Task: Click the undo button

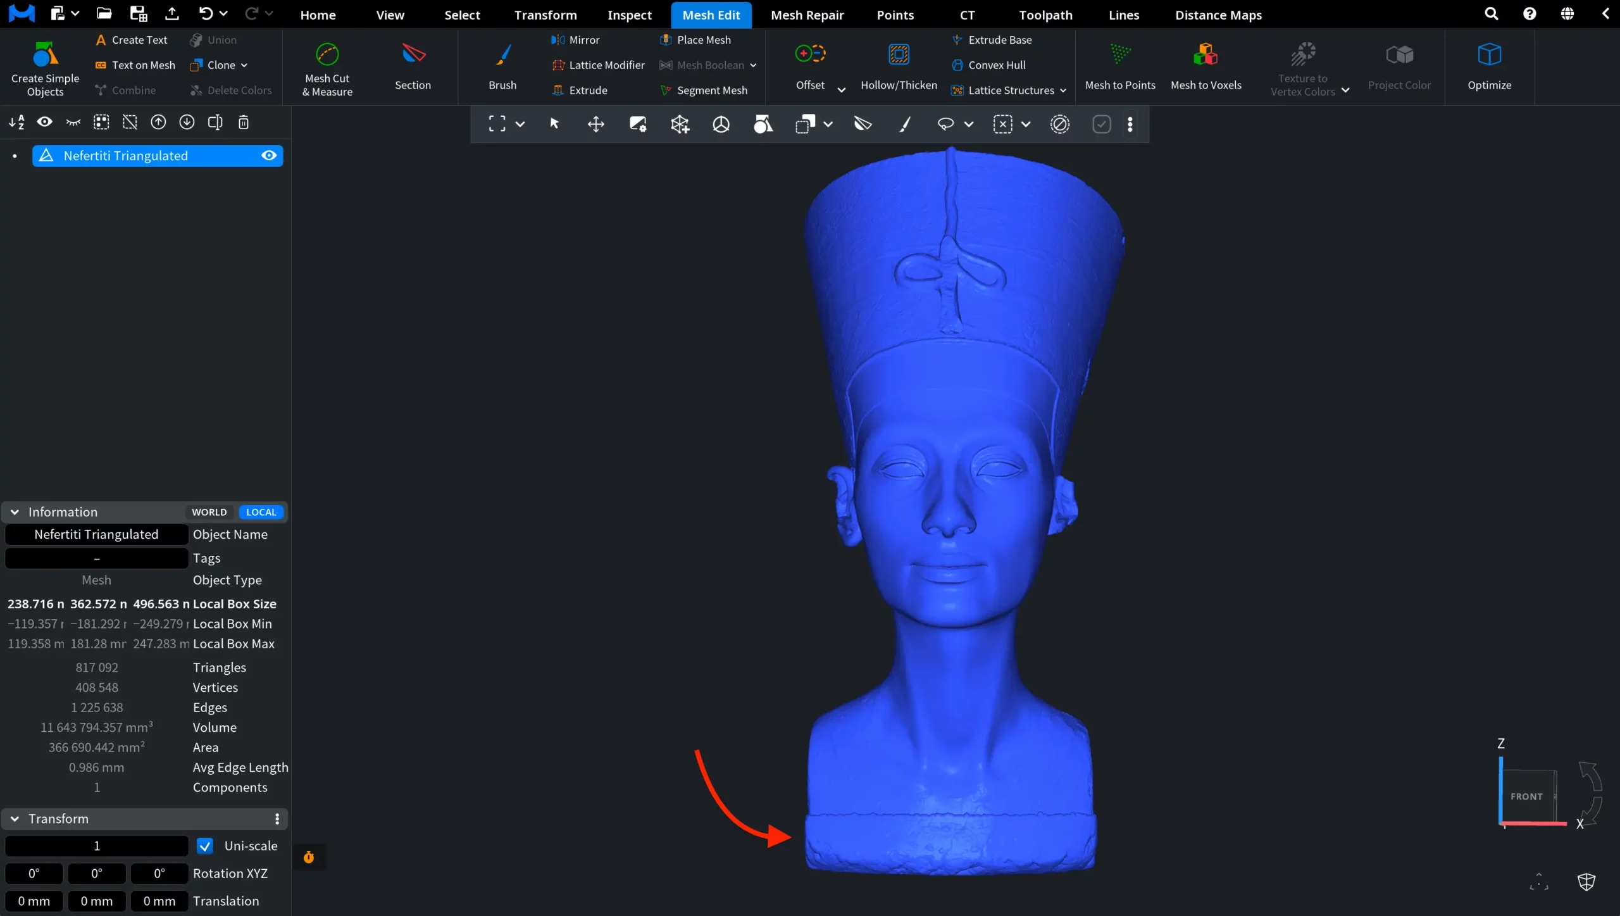Action: [x=205, y=14]
